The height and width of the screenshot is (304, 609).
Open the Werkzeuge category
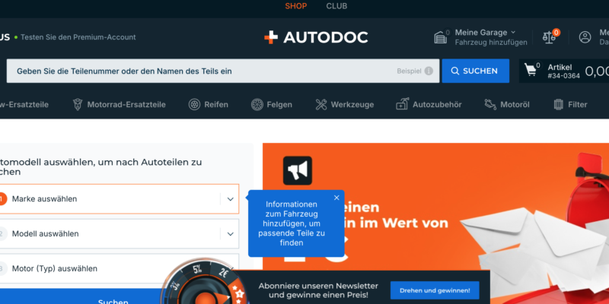tap(345, 105)
